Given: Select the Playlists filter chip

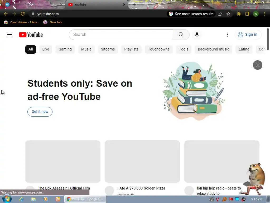Looking at the screenshot, I should [x=131, y=49].
